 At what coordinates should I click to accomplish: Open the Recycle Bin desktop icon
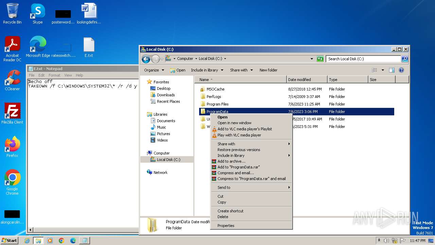(12, 14)
